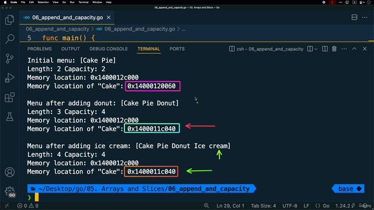Image resolution: width=374 pixels, height=210 pixels.
Task: Click the 'base' environment badge in terminal
Action: click(348, 189)
